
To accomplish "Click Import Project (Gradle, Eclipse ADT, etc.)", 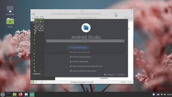I will [x=86, y=66].
